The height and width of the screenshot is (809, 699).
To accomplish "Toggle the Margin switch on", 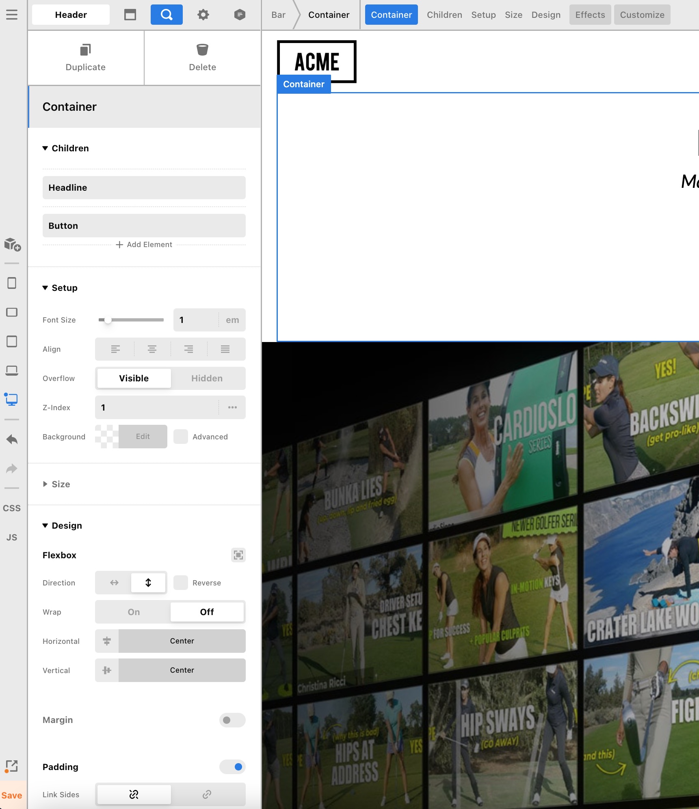I will [232, 720].
